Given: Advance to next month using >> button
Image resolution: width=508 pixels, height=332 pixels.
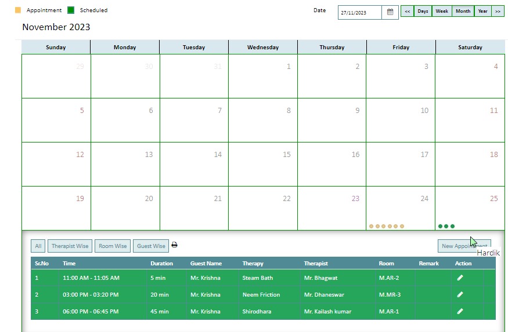Looking at the screenshot, I should (x=498, y=11).
